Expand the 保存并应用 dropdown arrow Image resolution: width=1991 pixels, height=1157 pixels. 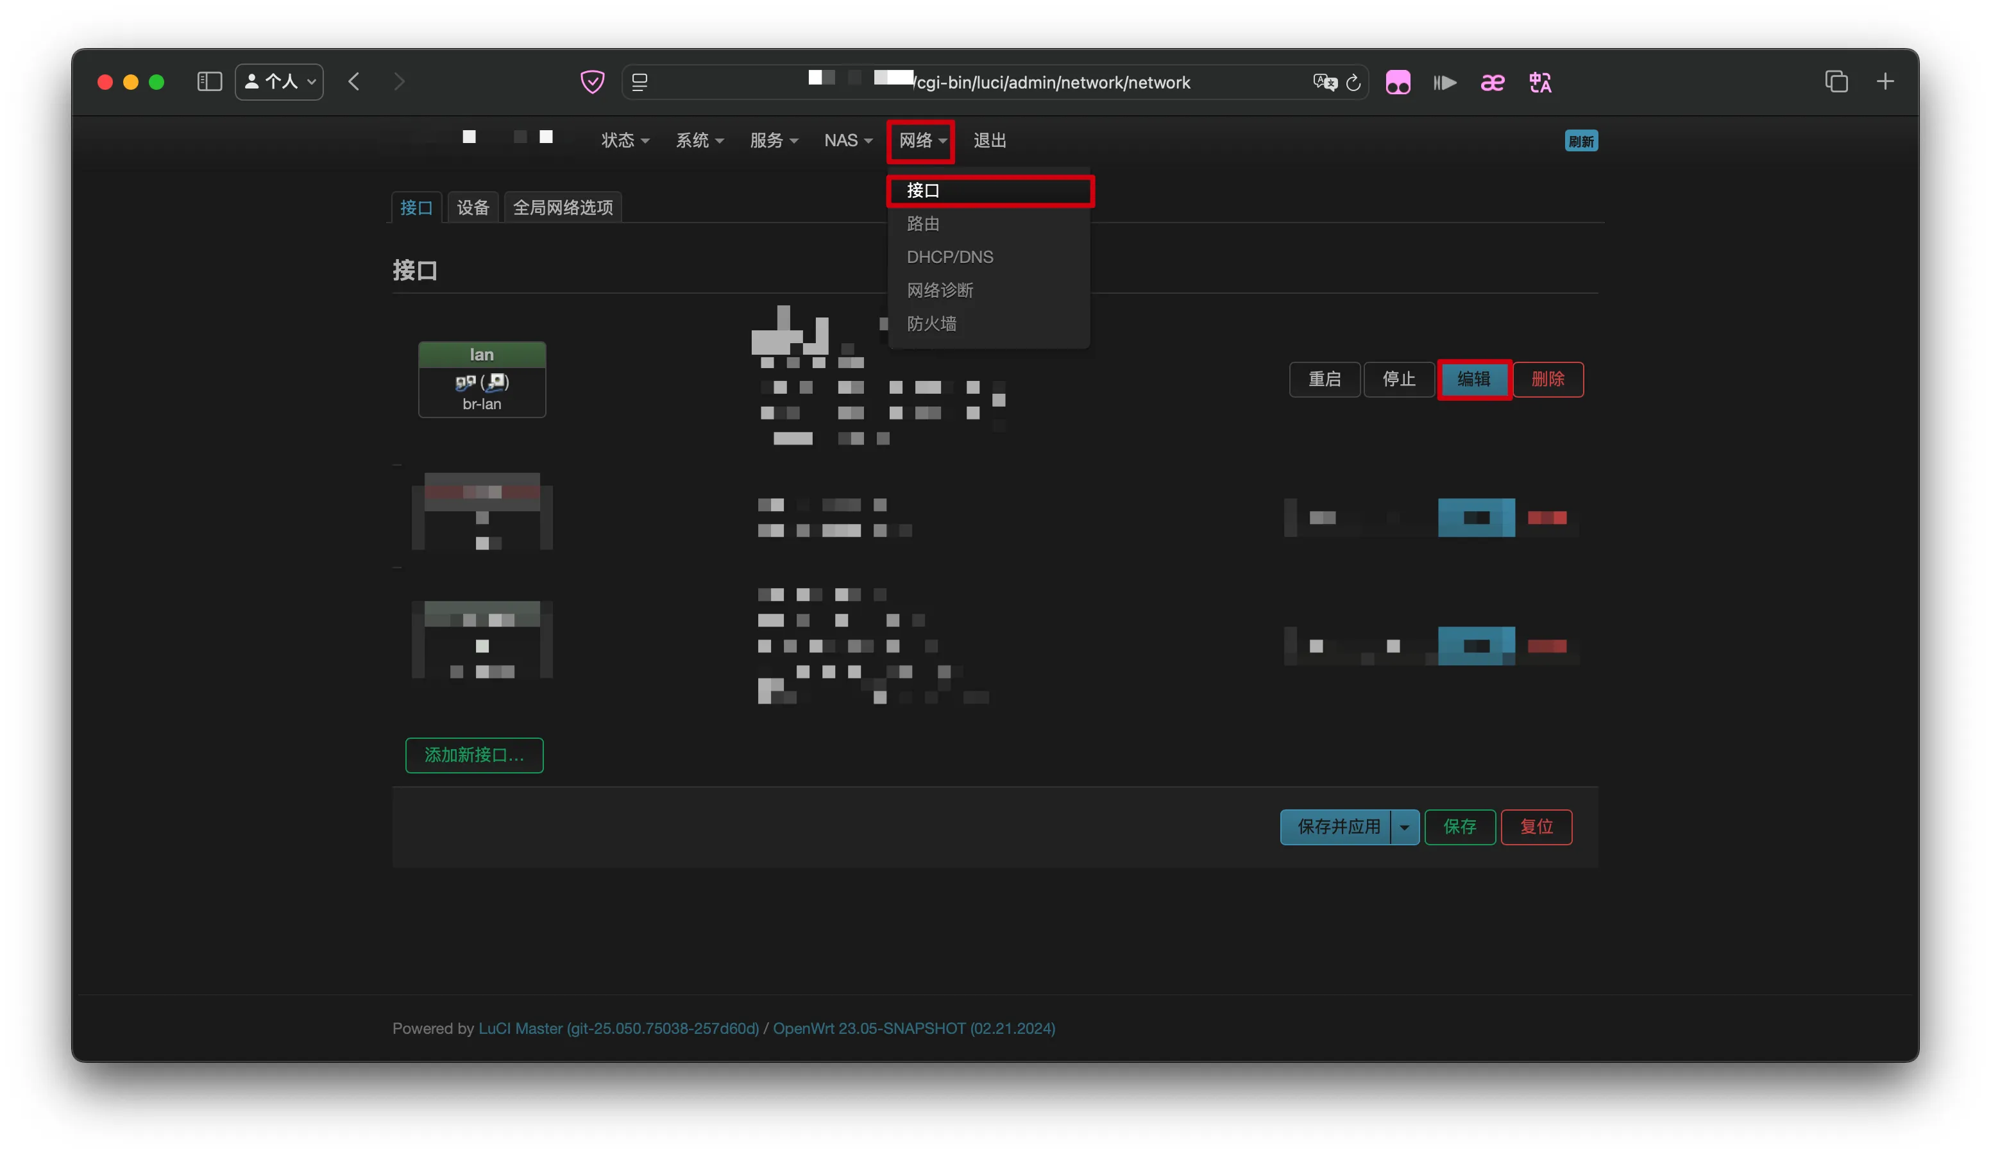(1404, 827)
